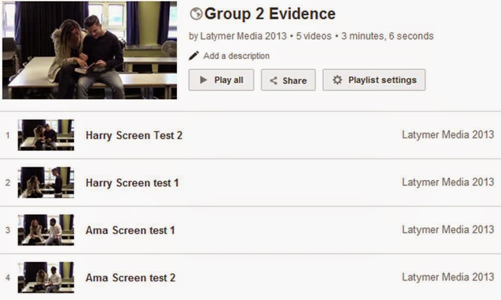Viewport: 501px width, 300px height.
Task: Open the Harry Screen Test 2 thumbnail
Action: tap(46, 135)
